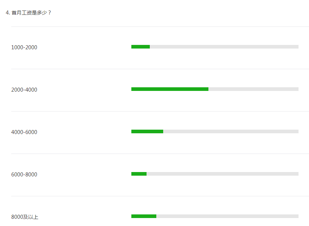The height and width of the screenshot is (226, 309).
Task: Click the green bar for 1000-2000
Action: pyautogui.click(x=140, y=47)
